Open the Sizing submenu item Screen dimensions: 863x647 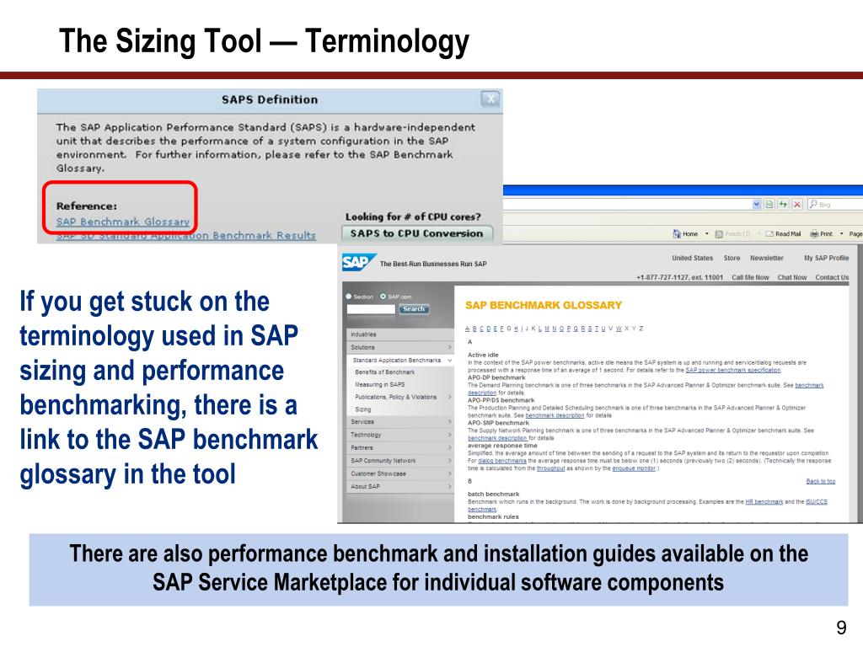pyautogui.click(x=362, y=410)
